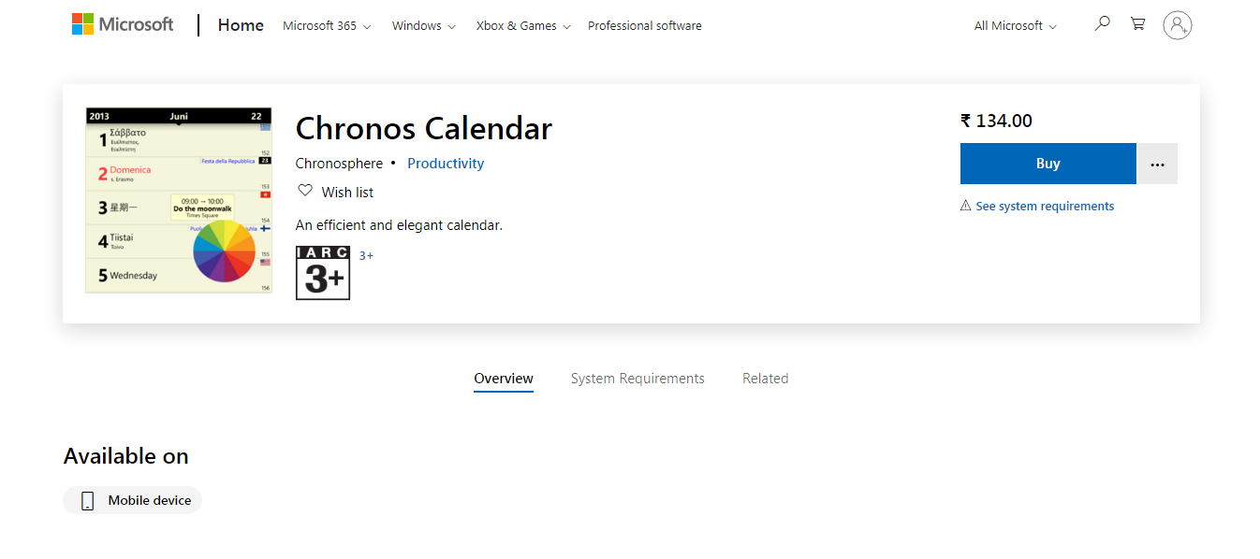
Task: Open the more options ellipsis button
Action: 1158,165
